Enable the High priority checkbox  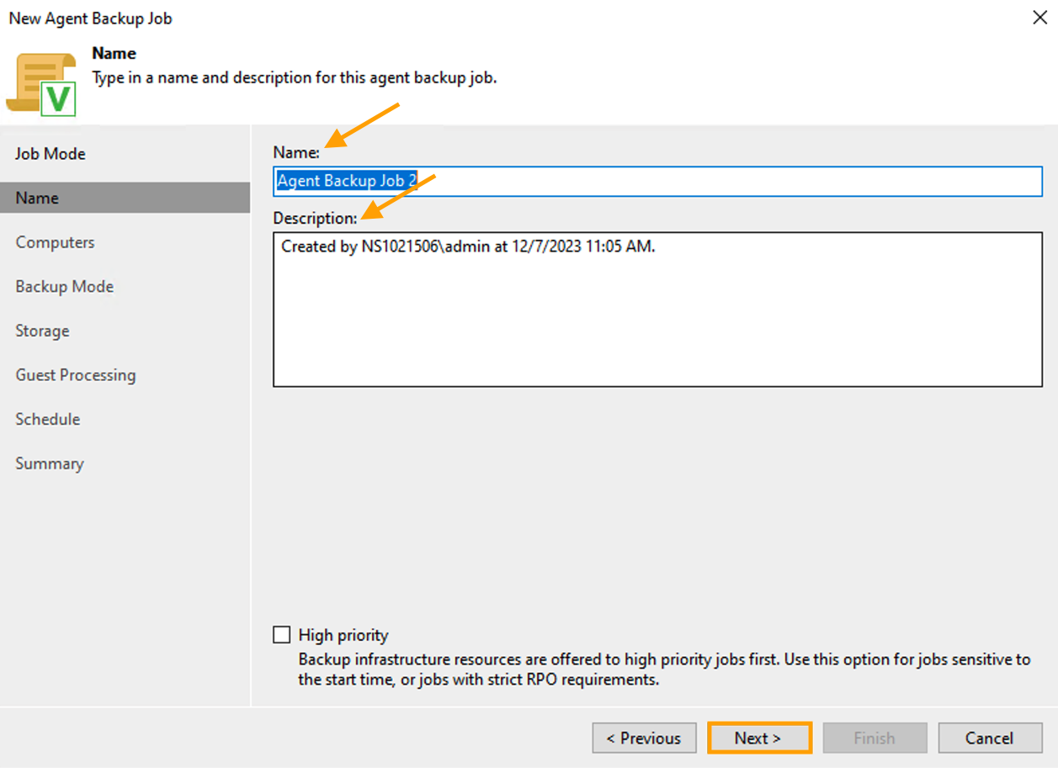tap(282, 634)
